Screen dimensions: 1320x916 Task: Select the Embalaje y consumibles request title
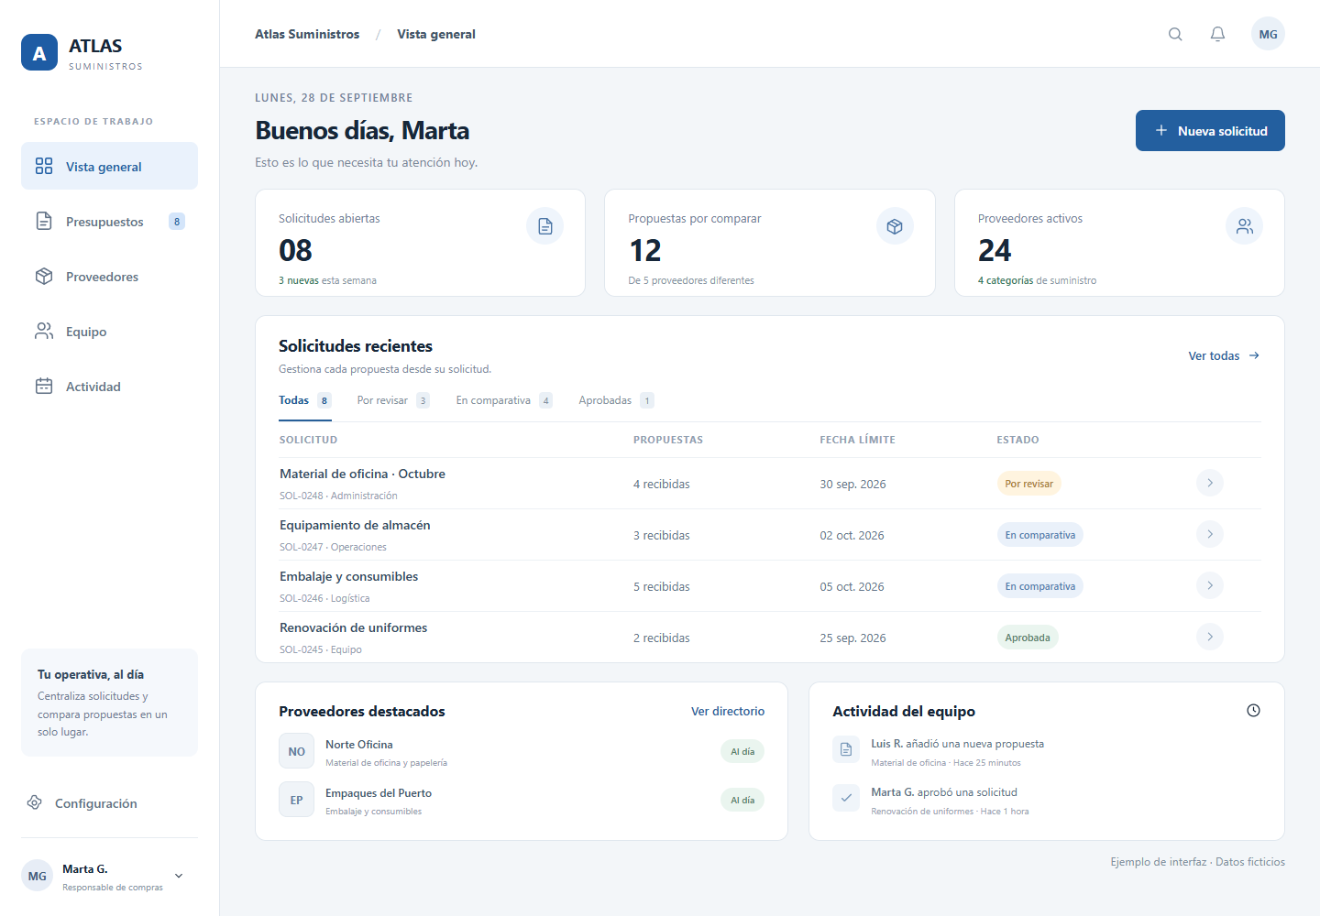[x=349, y=576]
